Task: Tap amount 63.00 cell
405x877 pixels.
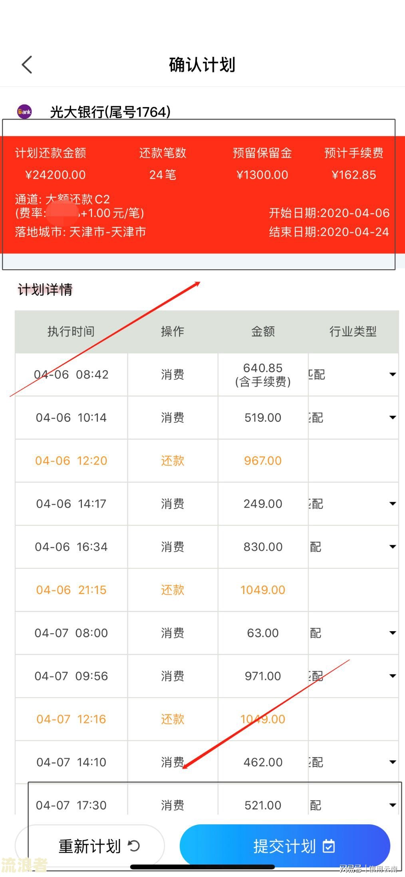Action: (x=263, y=633)
